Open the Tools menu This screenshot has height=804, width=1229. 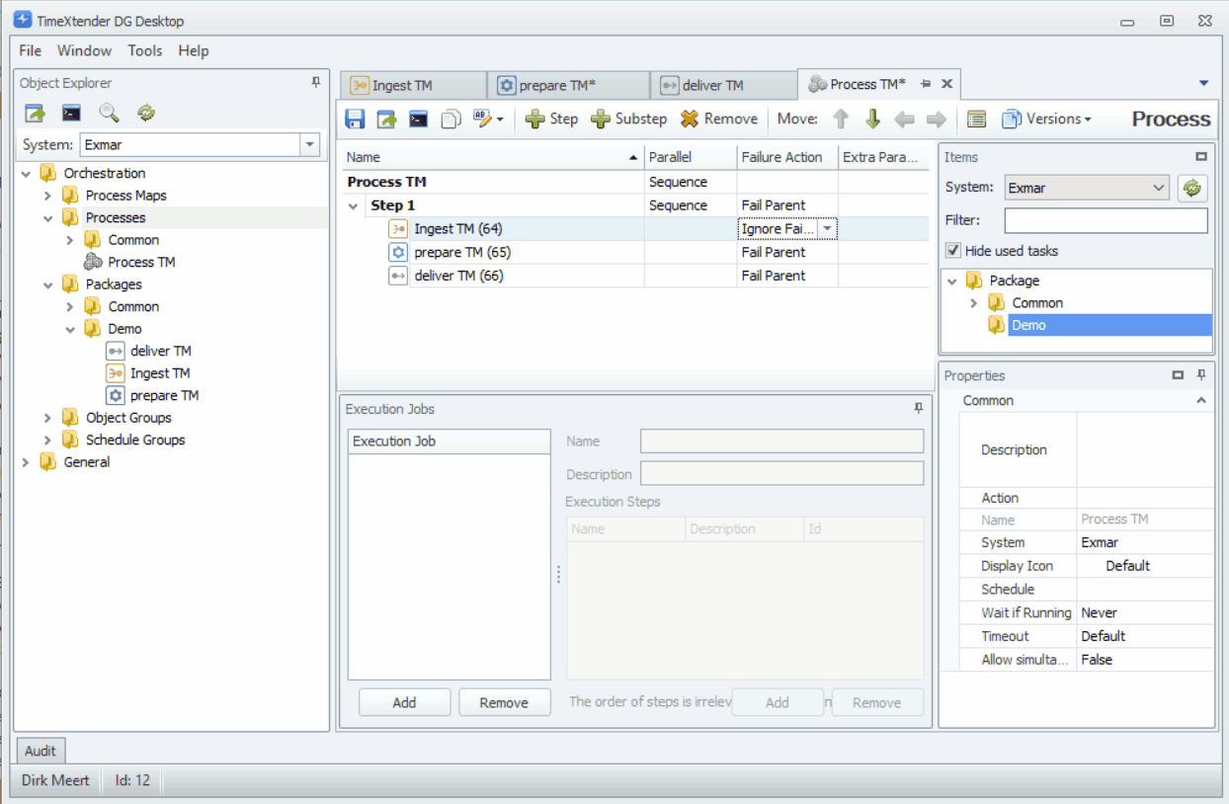(x=144, y=50)
